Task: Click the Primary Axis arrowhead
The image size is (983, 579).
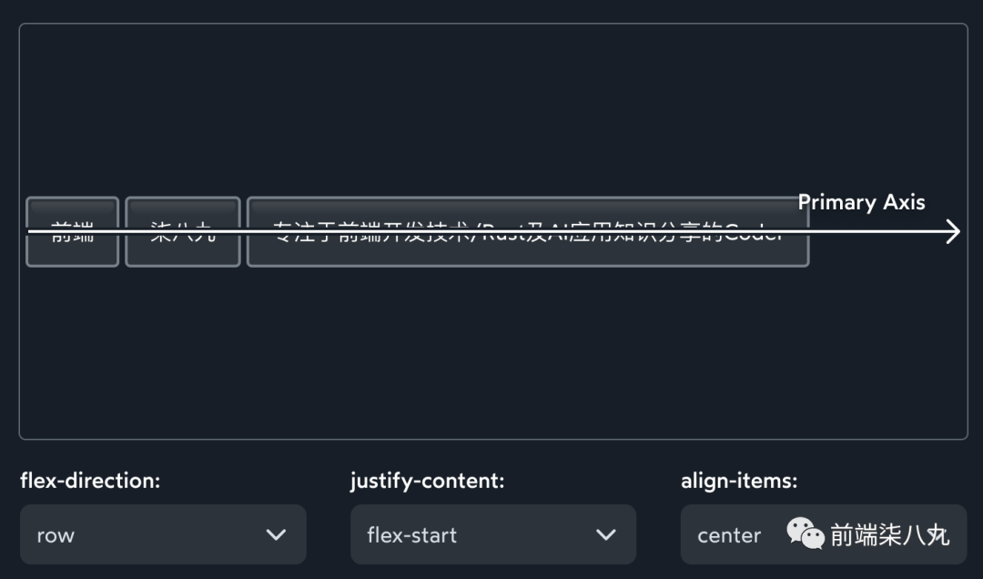Action: pos(953,232)
